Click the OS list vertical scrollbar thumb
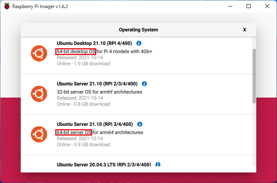277x183 pixels. tap(254, 76)
